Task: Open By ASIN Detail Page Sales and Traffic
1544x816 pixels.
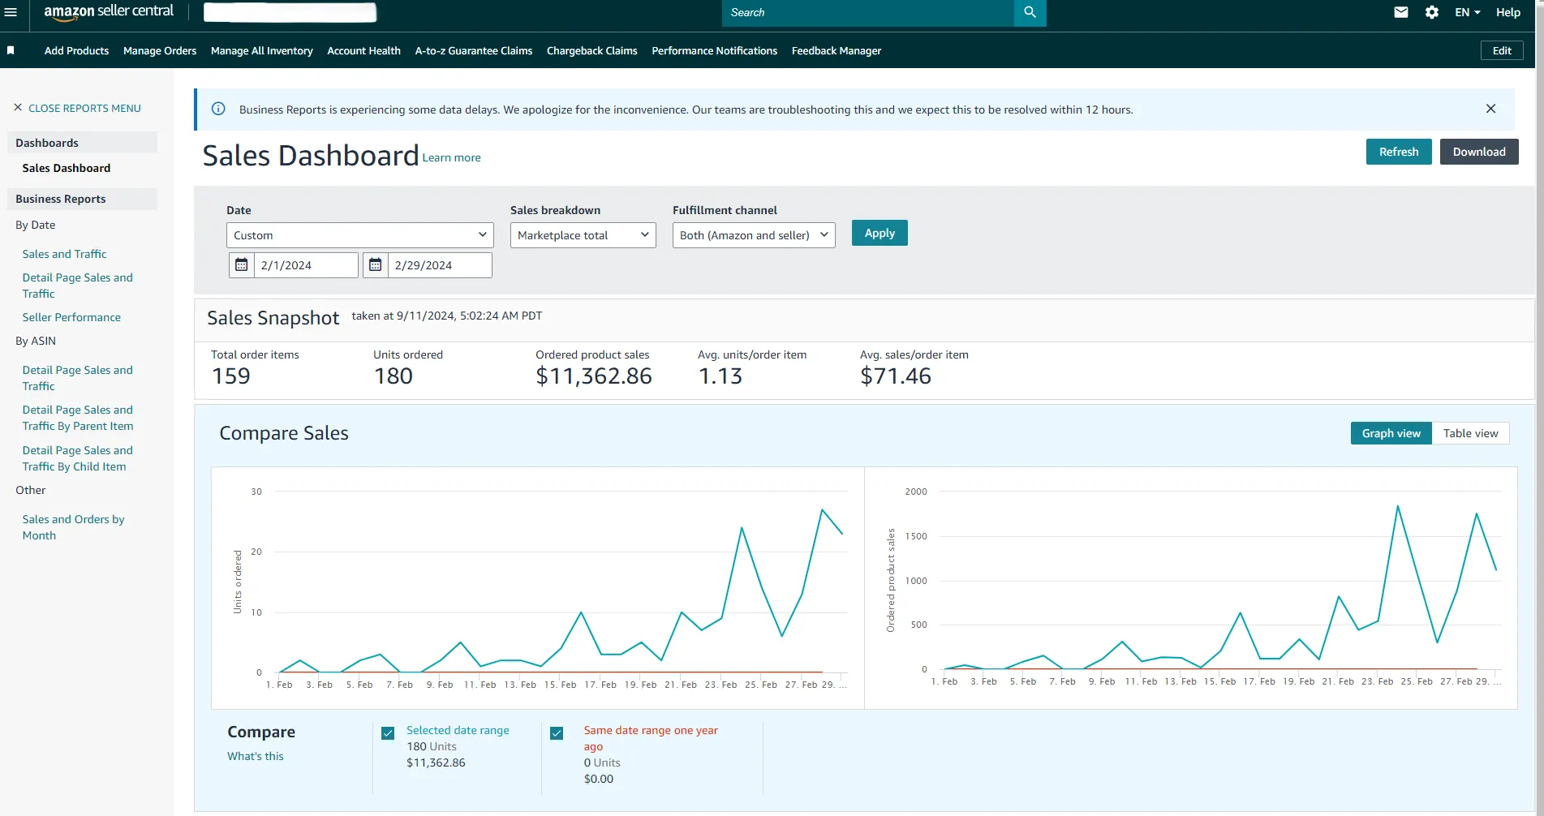Action: click(77, 378)
